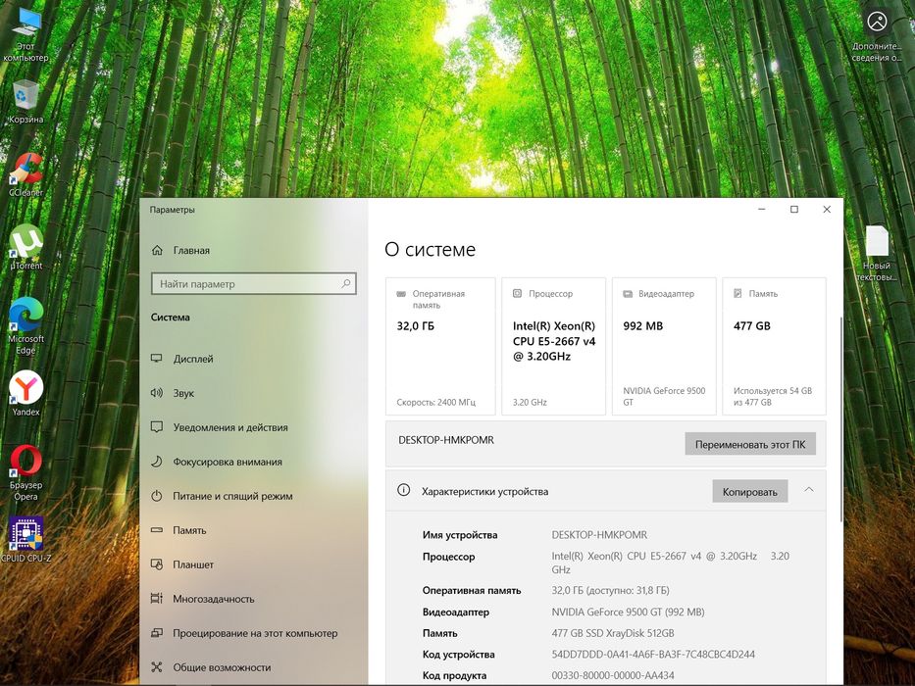This screenshot has width=915, height=686.
Task: Click the О системе page heading
Action: click(x=431, y=250)
